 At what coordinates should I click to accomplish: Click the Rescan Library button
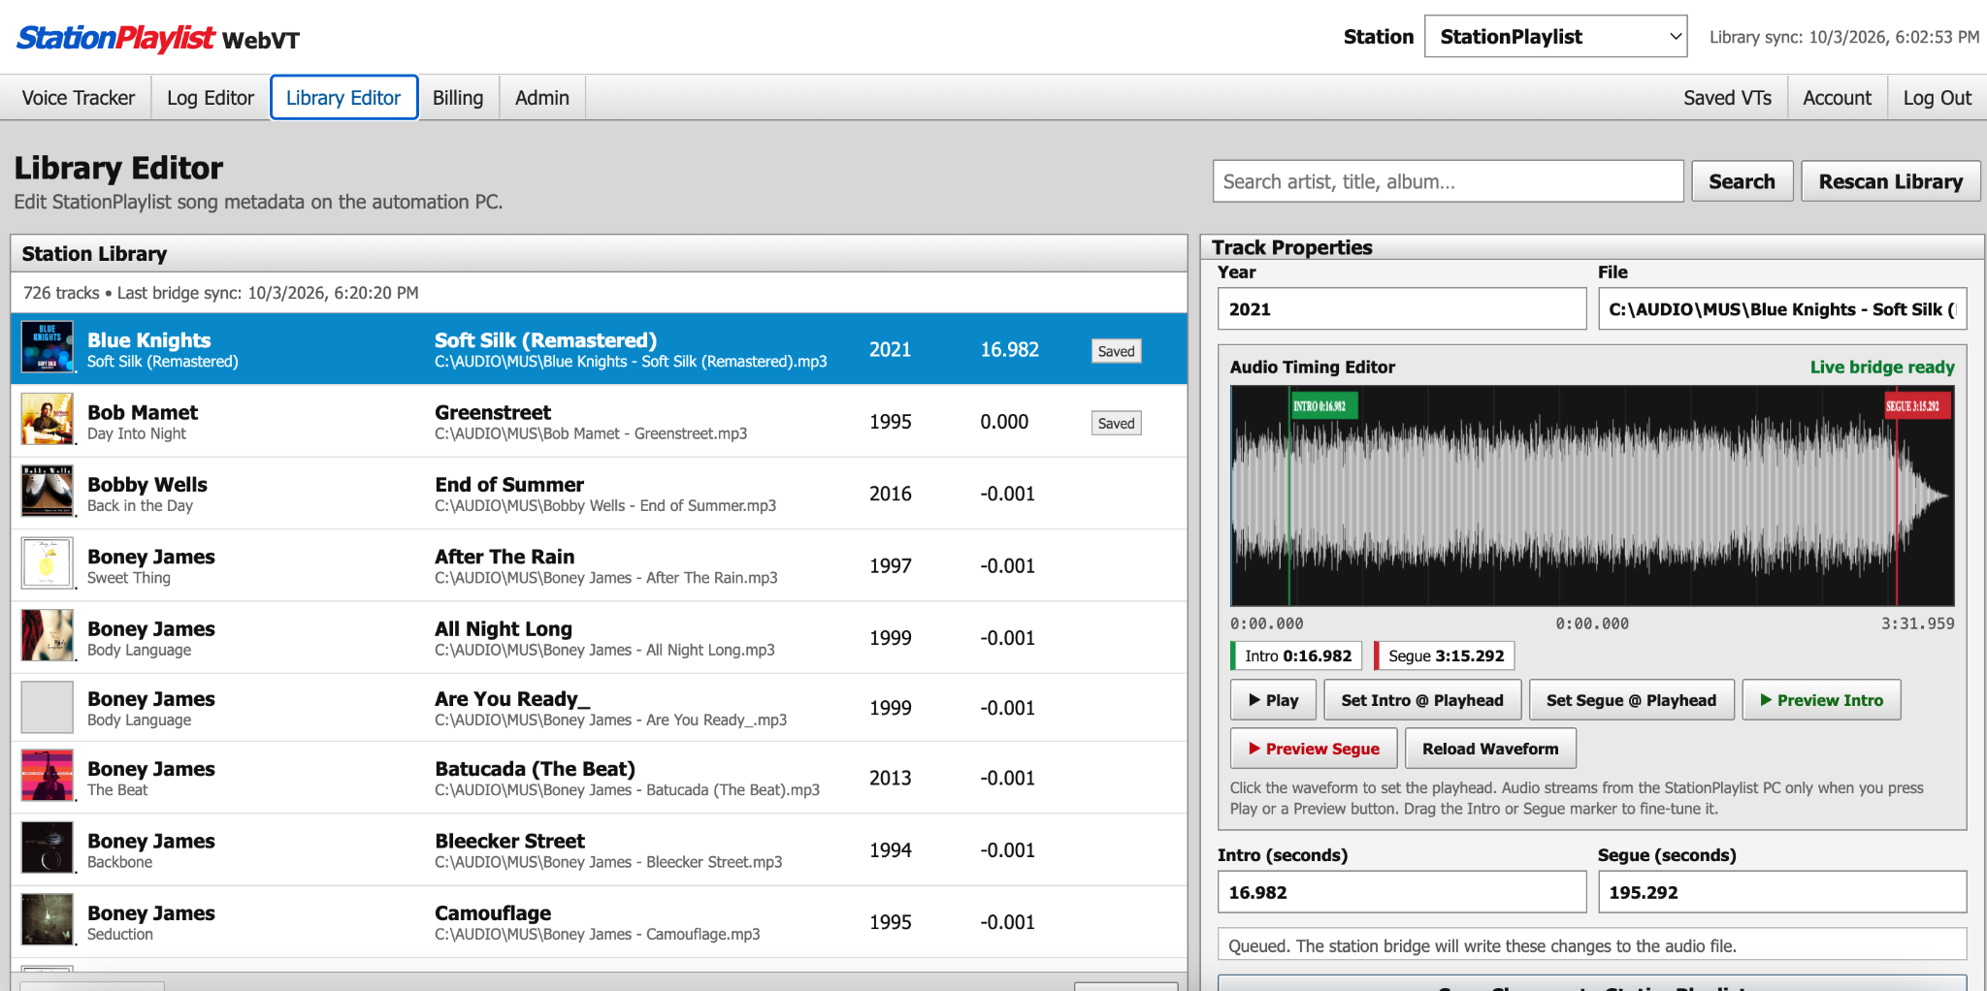(x=1890, y=181)
